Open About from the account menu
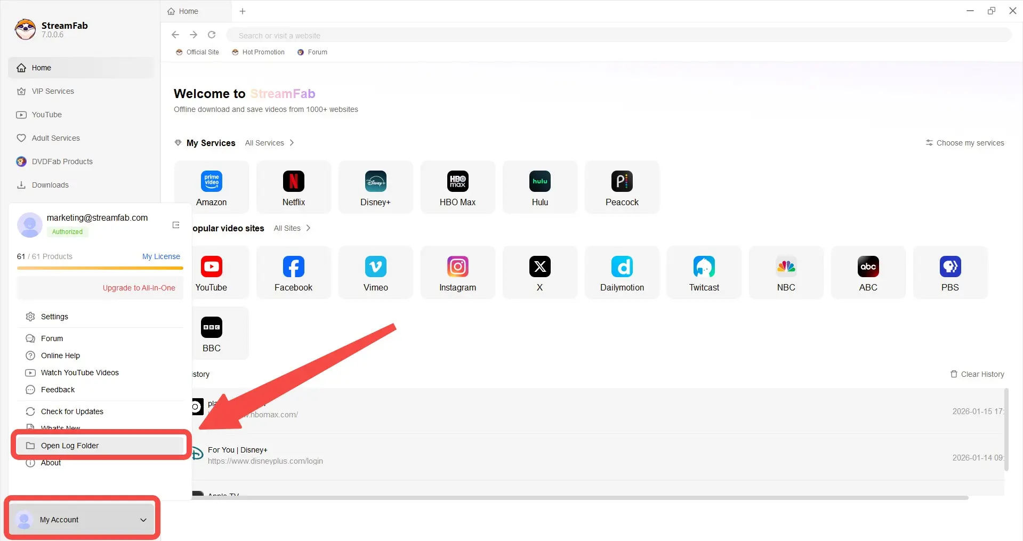Image resolution: width=1023 pixels, height=541 pixels. 100,463
